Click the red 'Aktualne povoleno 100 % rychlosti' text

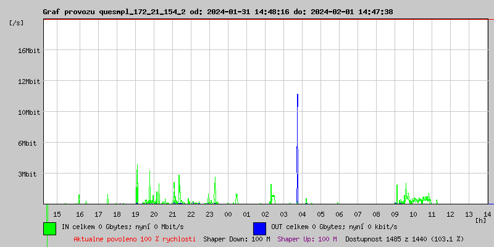pyautogui.click(x=135, y=239)
